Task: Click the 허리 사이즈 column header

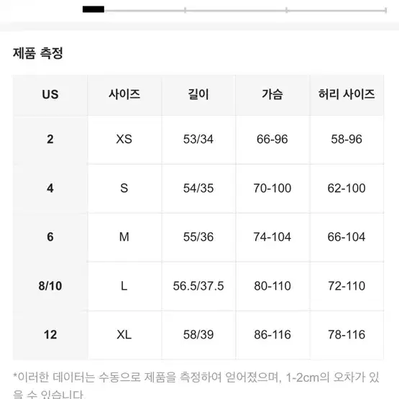Action: tap(347, 95)
